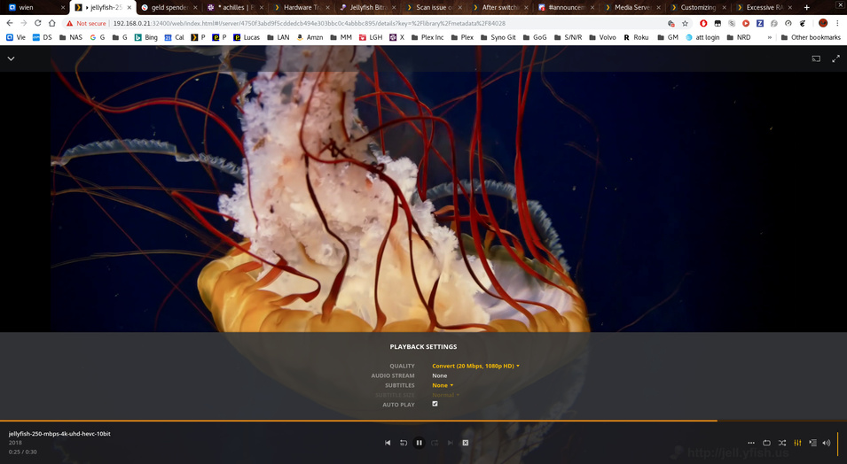Switch to the Scan issue browser tab
Viewport: 847px width, 464px height.
(435, 8)
